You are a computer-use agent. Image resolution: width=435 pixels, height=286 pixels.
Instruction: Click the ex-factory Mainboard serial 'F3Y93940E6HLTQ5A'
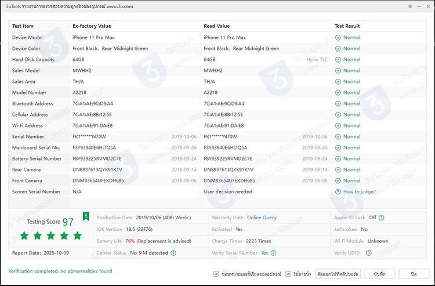coord(95,147)
